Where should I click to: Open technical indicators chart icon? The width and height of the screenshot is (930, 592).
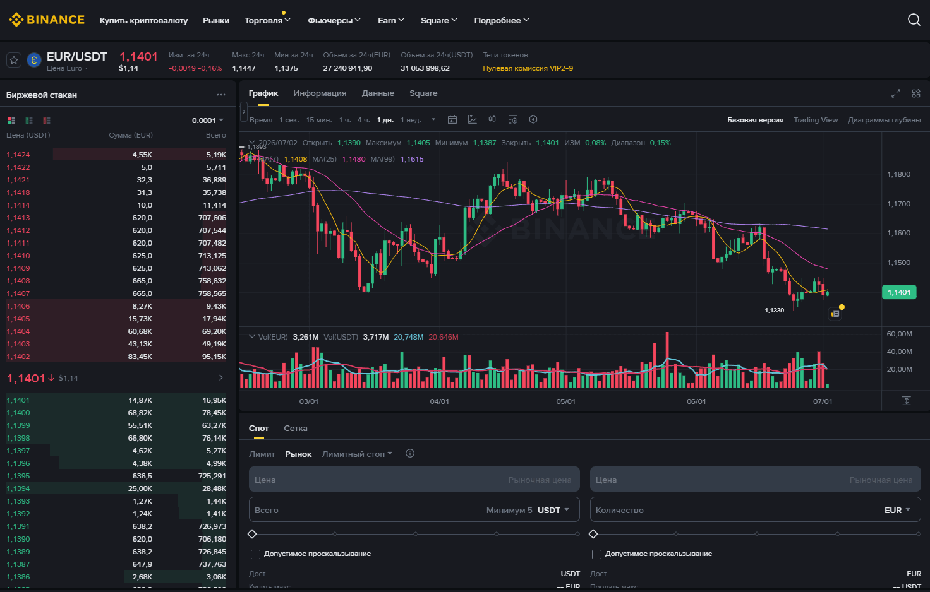pos(472,119)
